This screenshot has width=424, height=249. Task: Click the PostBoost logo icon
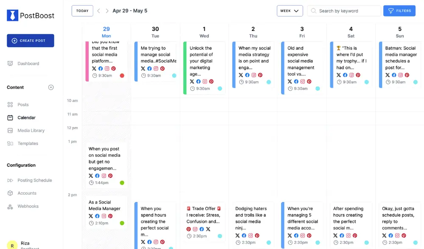click(13, 16)
